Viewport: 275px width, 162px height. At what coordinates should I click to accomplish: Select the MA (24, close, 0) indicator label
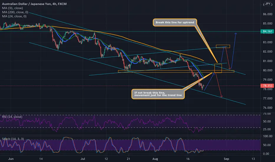coord(14,16)
